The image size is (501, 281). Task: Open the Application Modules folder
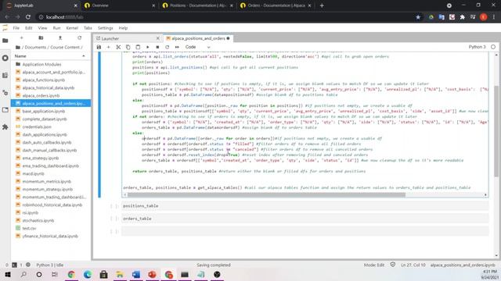(x=41, y=64)
